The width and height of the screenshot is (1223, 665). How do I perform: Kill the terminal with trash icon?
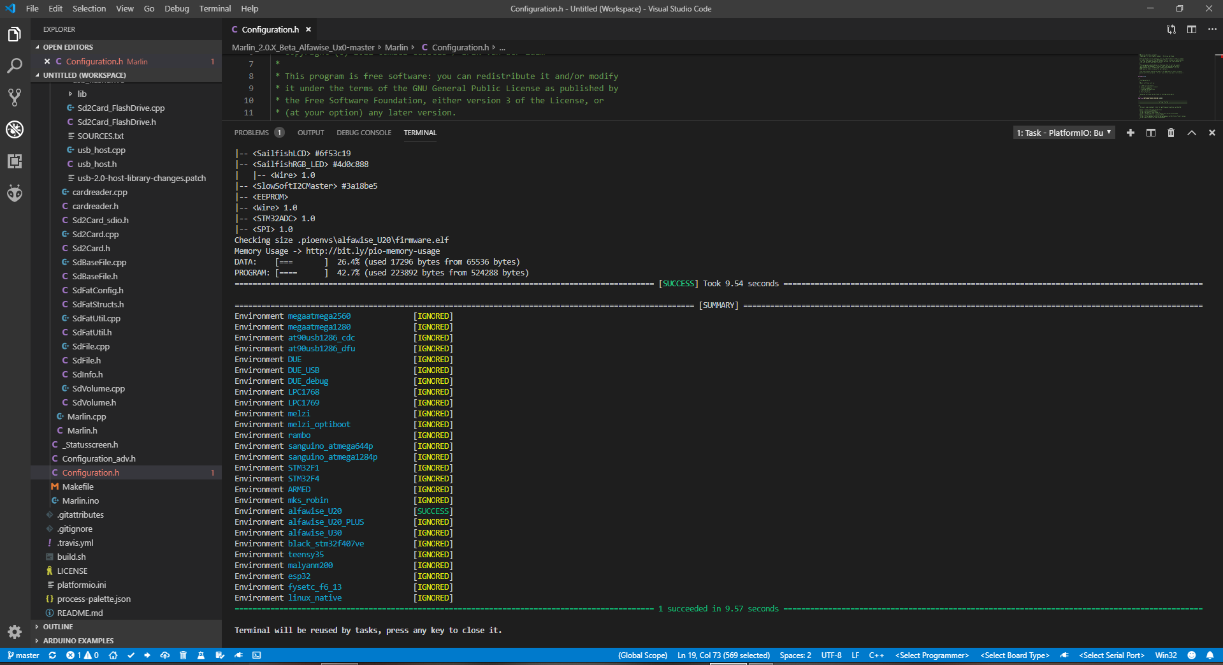[1171, 133]
